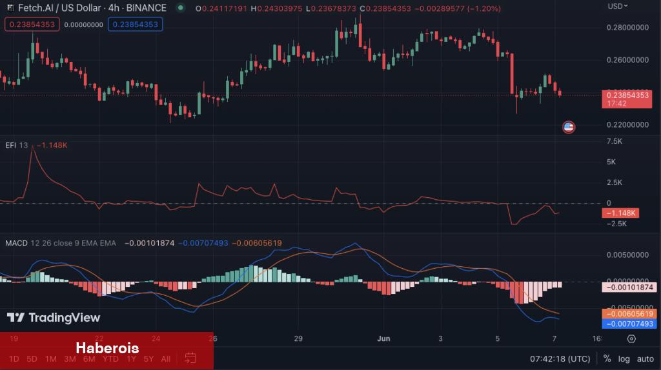The height and width of the screenshot is (370, 661).
Task: Click the 07:42:18 (UTC) timezone clock
Action: click(560, 358)
